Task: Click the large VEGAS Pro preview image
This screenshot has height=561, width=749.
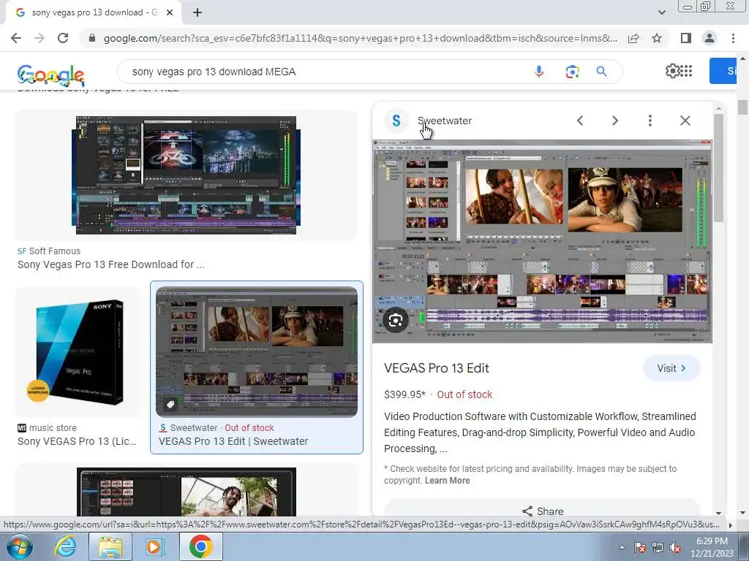Action: click(542, 241)
